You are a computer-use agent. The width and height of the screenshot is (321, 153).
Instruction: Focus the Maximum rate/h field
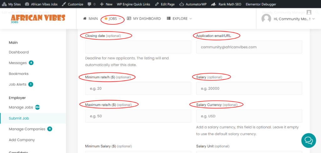(x=138, y=116)
